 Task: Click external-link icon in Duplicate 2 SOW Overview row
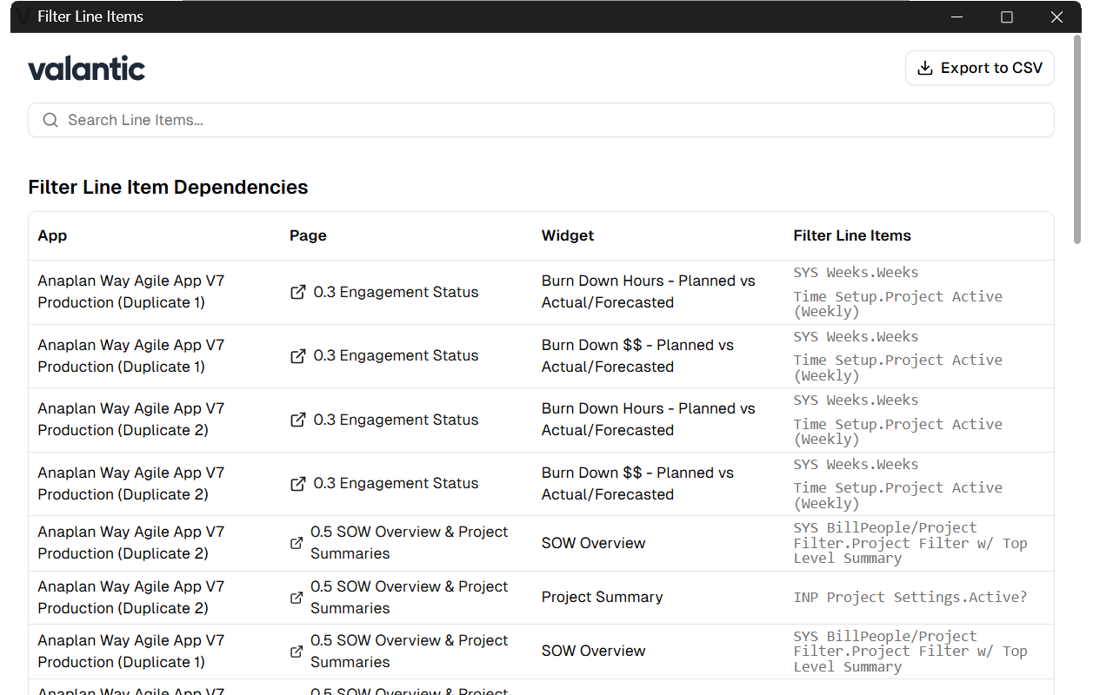tap(297, 543)
